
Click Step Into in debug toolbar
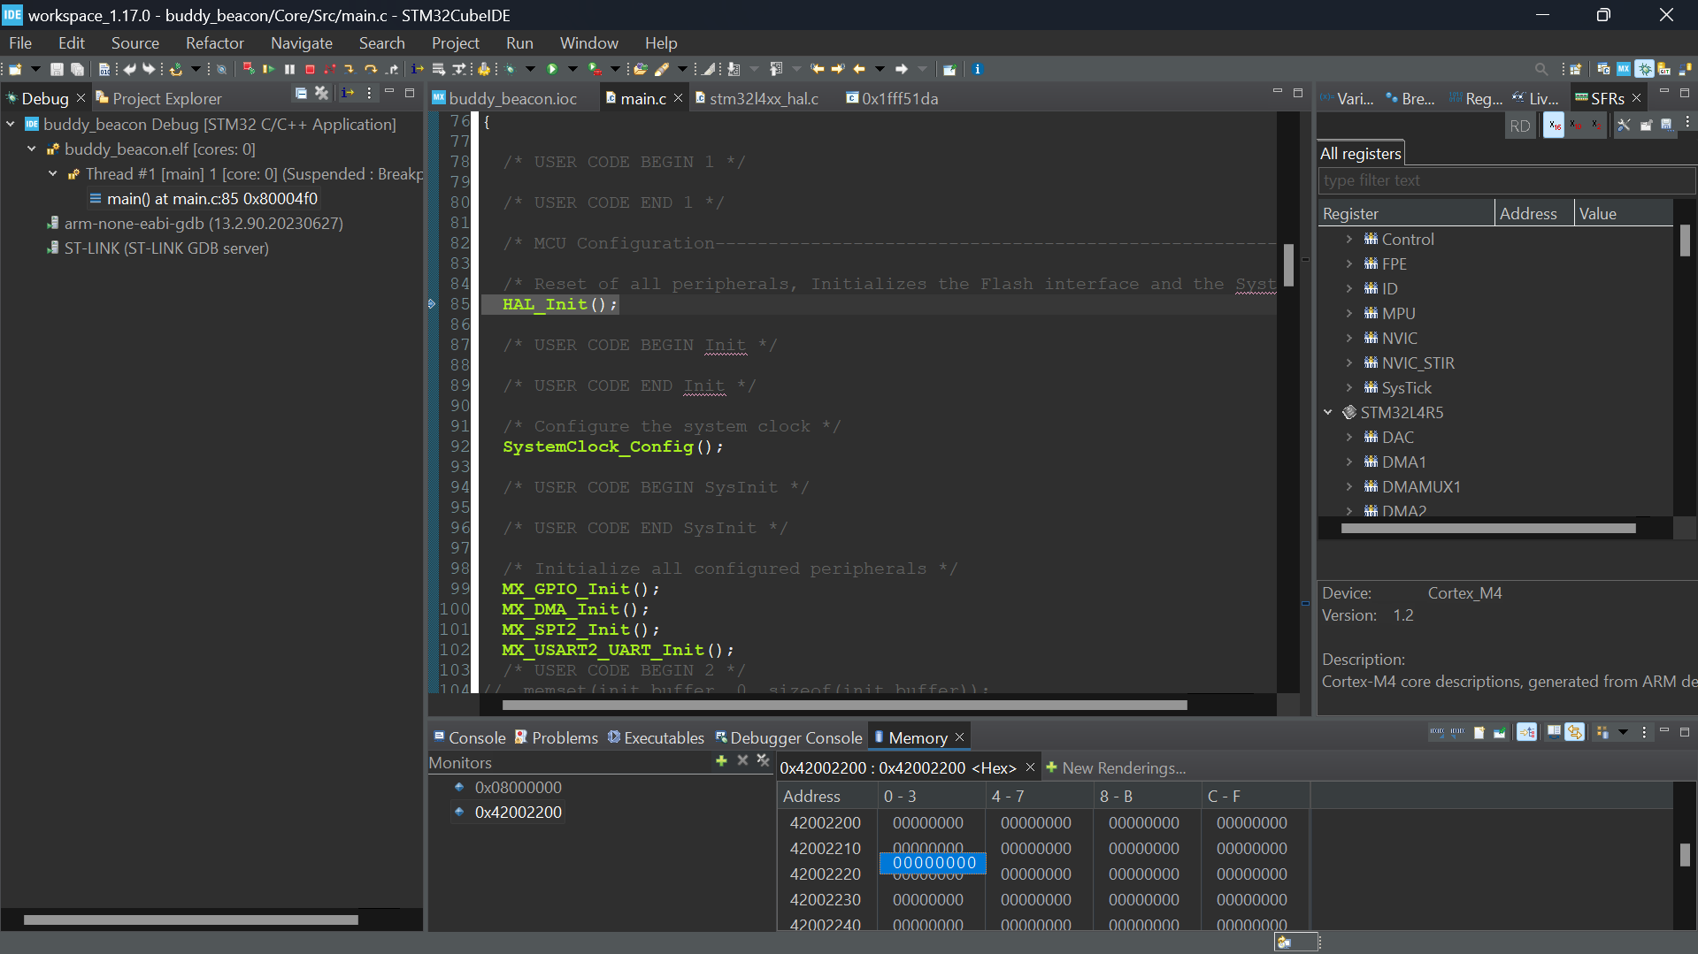point(350,69)
